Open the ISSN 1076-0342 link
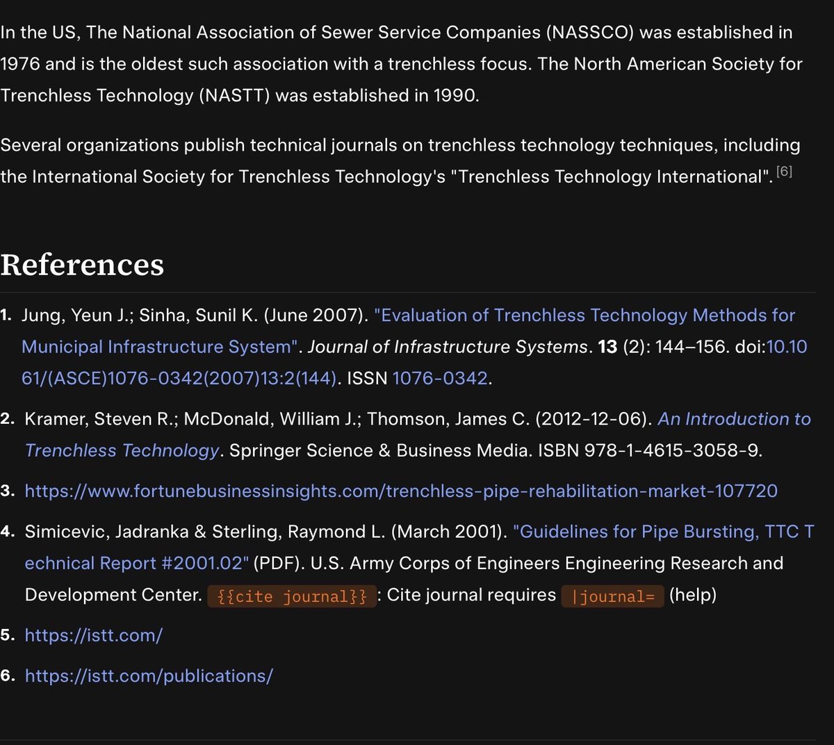Image resolution: width=834 pixels, height=745 pixels. pos(440,379)
